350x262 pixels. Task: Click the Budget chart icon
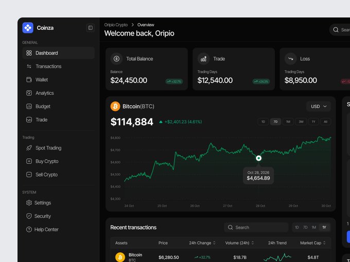pos(29,106)
